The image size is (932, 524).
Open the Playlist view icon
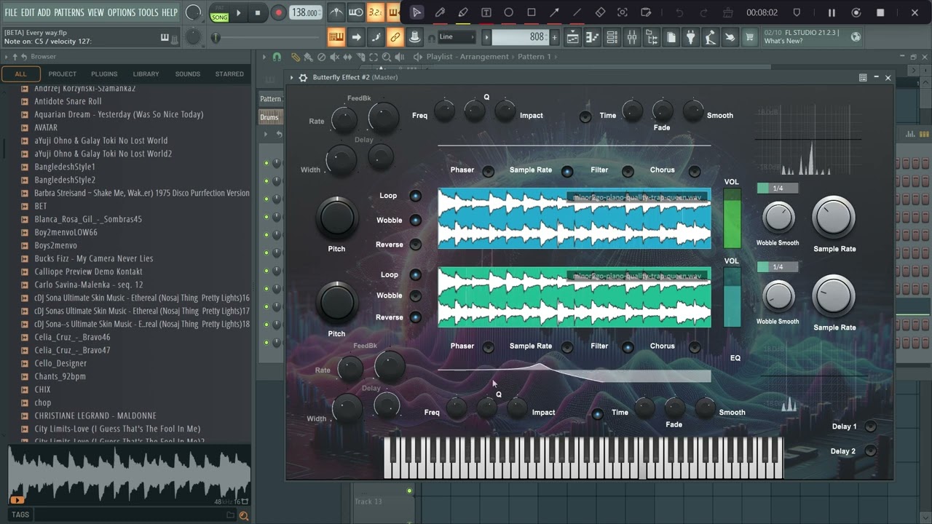573,37
